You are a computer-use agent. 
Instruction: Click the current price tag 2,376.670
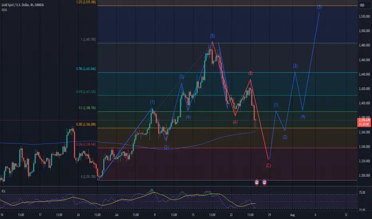coord(364,120)
